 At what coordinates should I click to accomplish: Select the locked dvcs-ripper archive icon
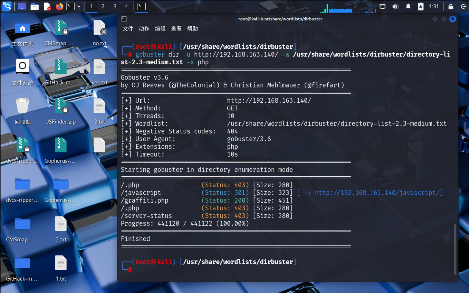(22, 151)
